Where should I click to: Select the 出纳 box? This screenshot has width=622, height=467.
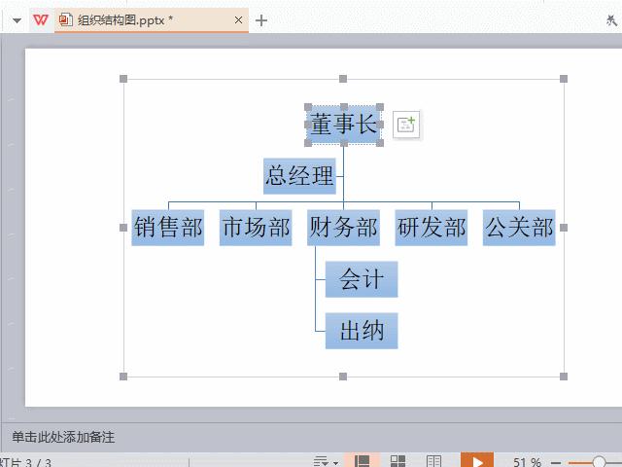[362, 331]
